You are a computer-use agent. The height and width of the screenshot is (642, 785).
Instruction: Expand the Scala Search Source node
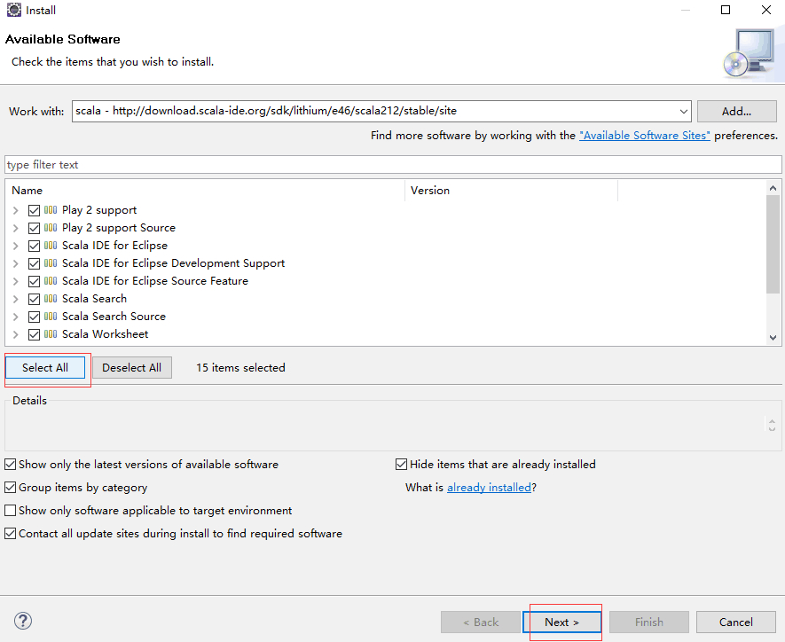click(x=15, y=317)
